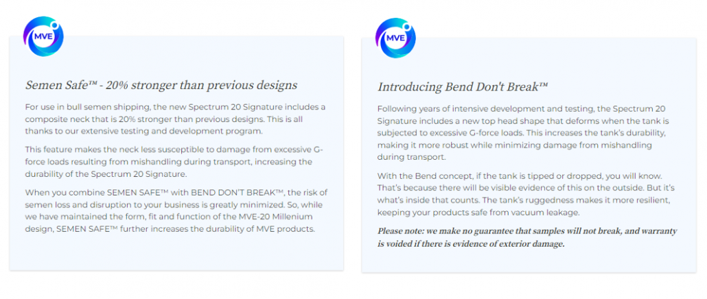Click the heading "Semen Safe™ - 20% stronger than previous designs"
This screenshot has width=707, height=299.
click(161, 85)
